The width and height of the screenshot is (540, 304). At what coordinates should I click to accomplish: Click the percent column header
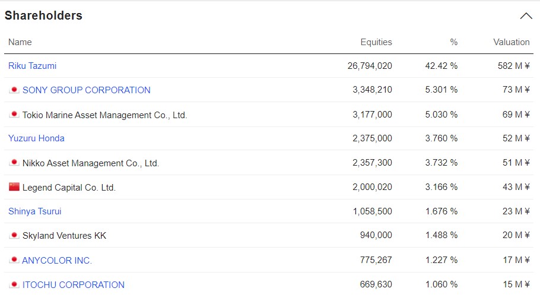click(x=453, y=42)
